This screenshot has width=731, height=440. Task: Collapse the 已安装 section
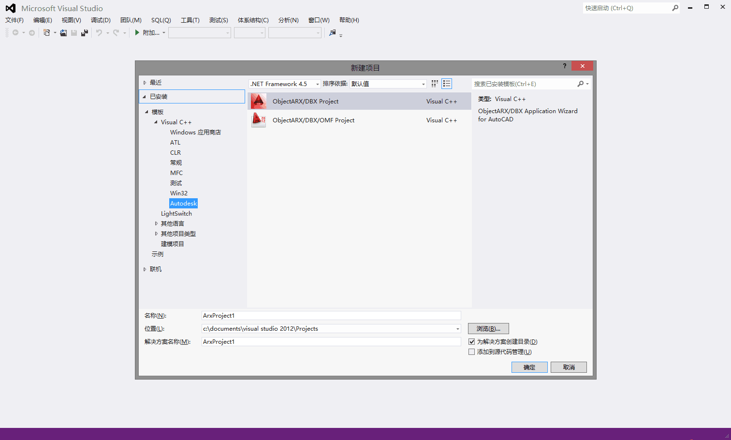pos(144,97)
